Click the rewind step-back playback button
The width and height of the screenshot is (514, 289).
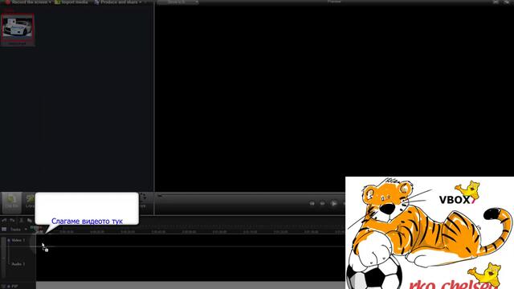(x=322, y=203)
